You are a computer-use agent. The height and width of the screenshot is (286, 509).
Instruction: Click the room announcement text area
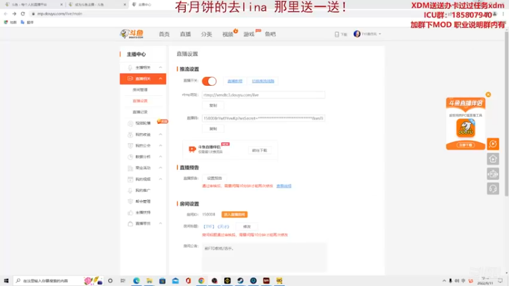point(264,257)
